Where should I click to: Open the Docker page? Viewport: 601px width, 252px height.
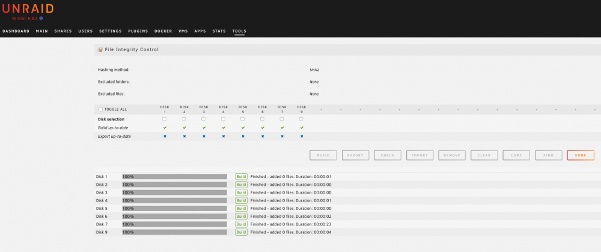point(163,31)
